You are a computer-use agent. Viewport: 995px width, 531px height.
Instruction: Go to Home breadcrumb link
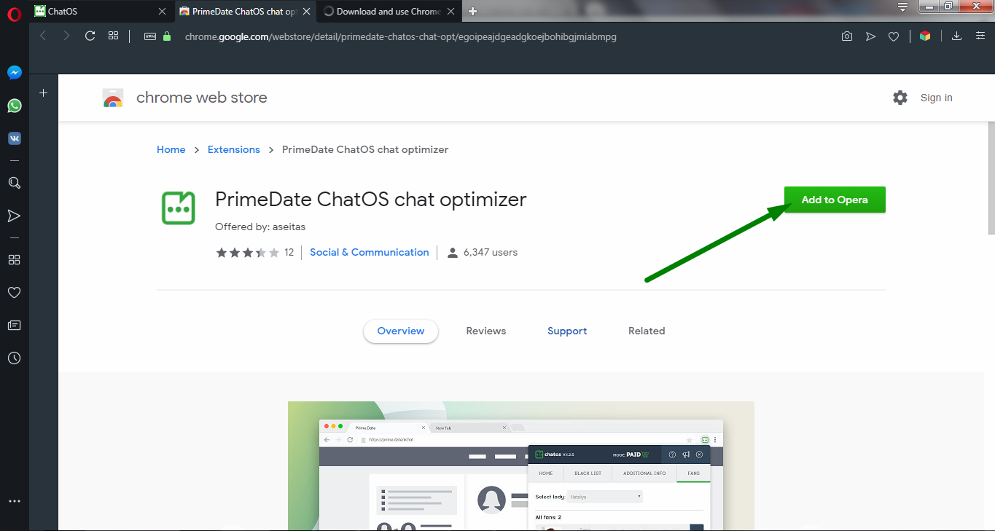tap(171, 149)
